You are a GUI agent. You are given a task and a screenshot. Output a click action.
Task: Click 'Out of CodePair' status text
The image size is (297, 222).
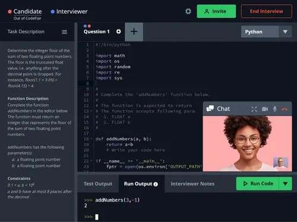[x=27, y=18]
